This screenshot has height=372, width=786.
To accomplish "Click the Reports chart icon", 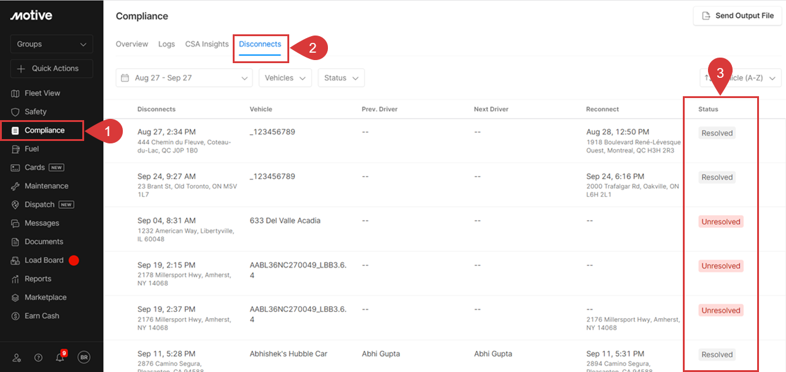I will [15, 279].
